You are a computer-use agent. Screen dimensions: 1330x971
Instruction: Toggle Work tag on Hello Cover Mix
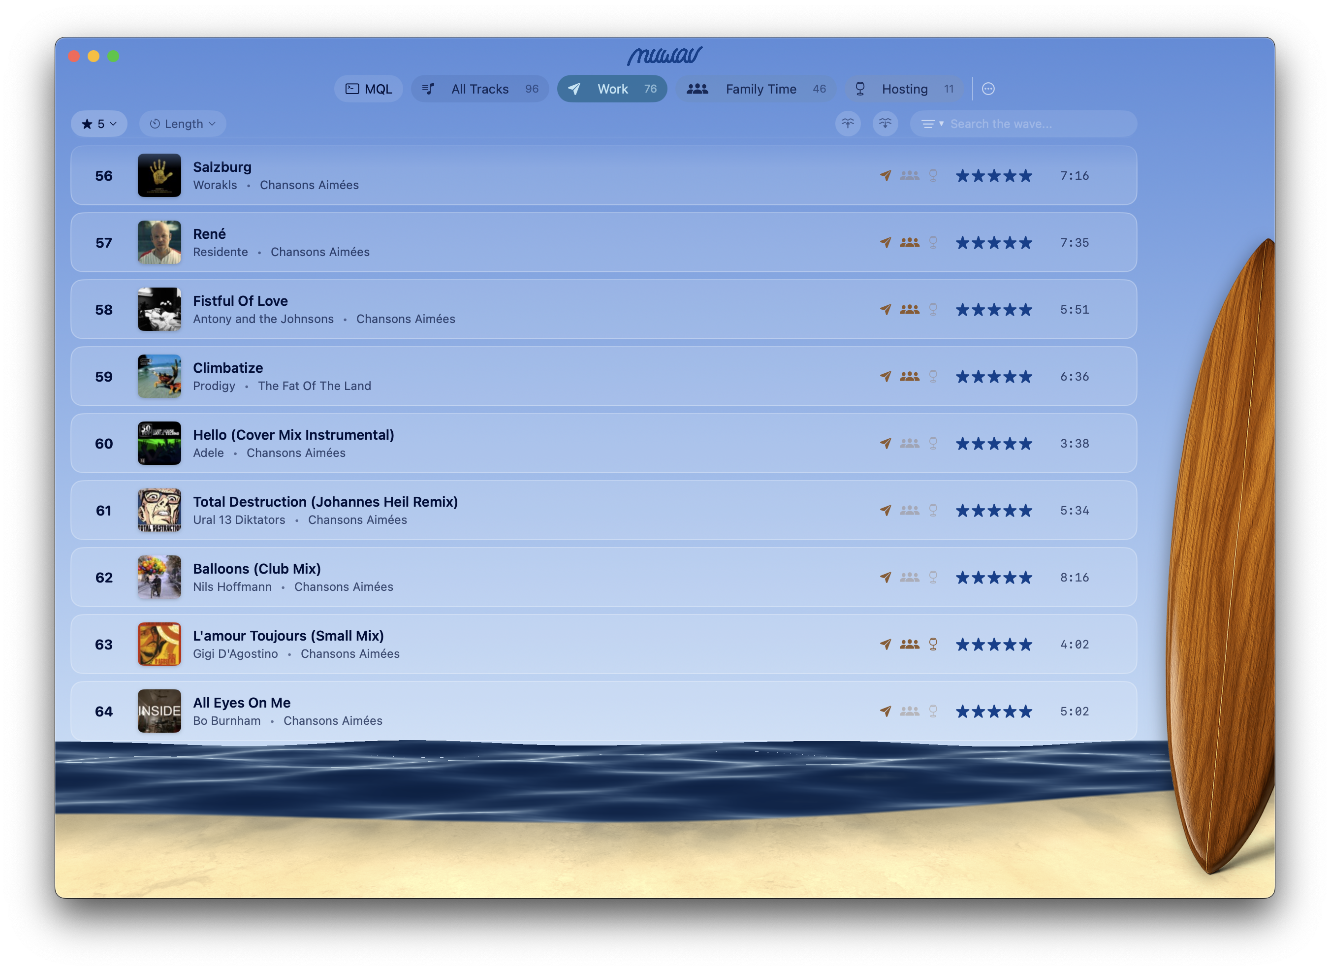tap(886, 443)
